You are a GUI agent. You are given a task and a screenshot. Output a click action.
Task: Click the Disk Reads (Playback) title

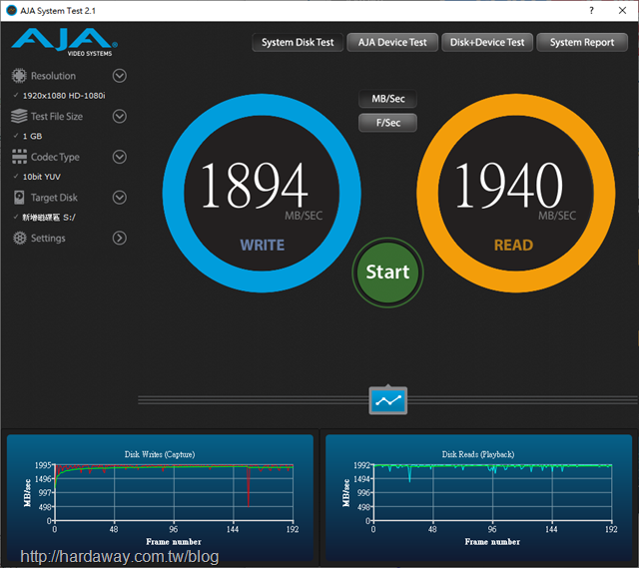coord(478,454)
